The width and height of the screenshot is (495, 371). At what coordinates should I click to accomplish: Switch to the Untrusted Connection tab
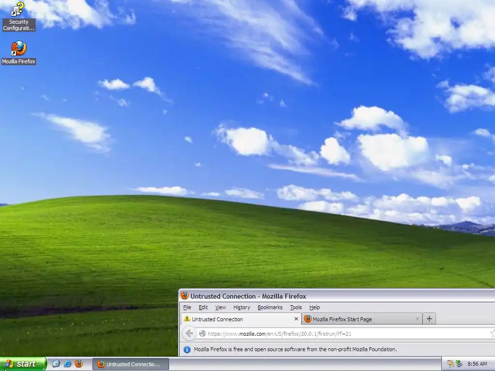coord(241,319)
